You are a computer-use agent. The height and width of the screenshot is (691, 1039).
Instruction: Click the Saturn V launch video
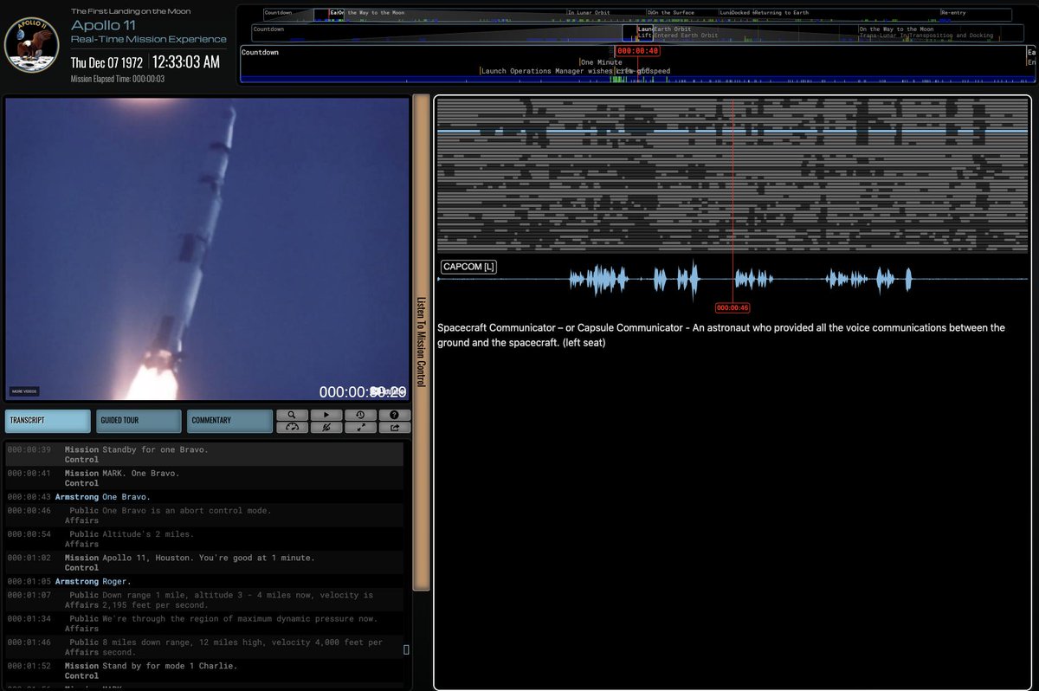click(207, 249)
